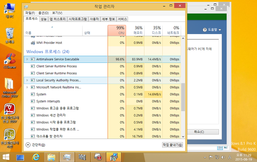This screenshot has height=162, width=257.
Task: Sort by the 이름 column header
Action: [53, 30]
